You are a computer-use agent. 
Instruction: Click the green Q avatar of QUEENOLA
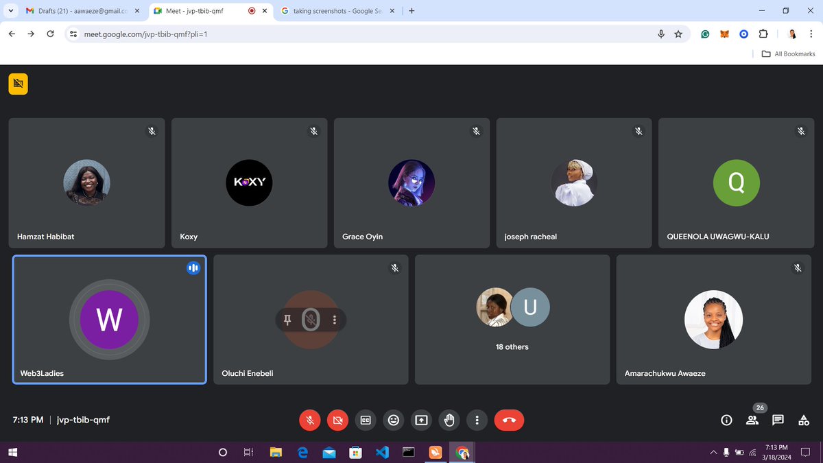737,182
